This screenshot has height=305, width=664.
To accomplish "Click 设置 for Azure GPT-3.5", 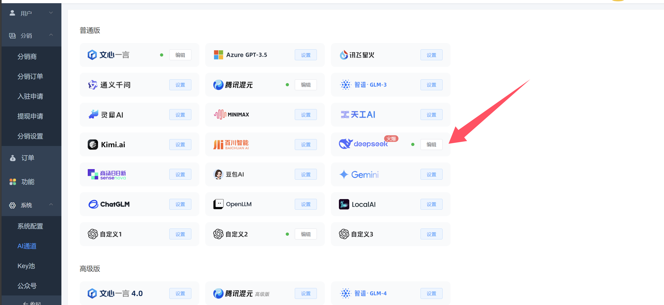I will tap(306, 55).
